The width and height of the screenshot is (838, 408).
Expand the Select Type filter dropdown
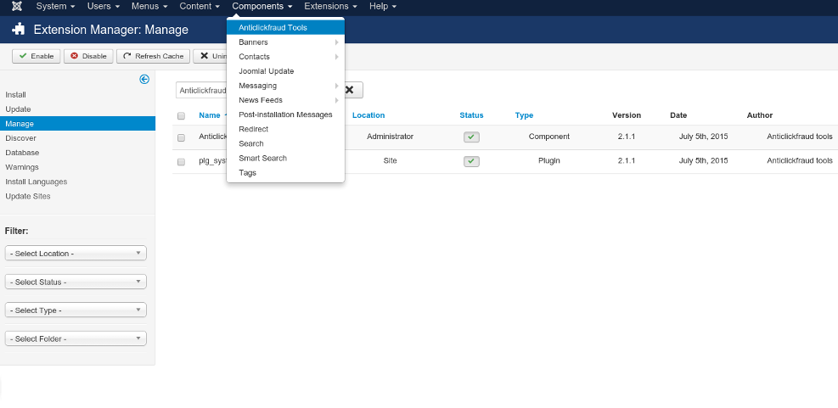(76, 310)
